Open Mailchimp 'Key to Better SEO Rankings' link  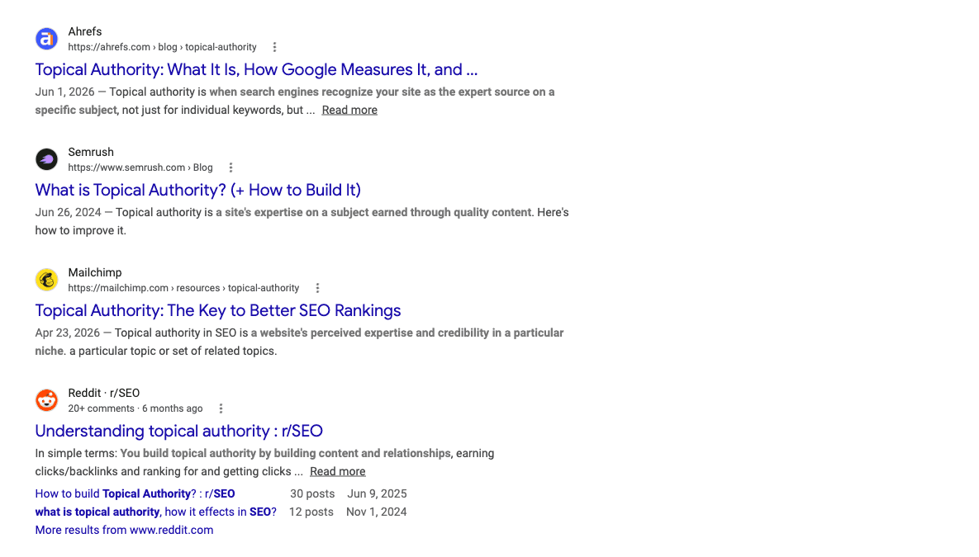[218, 310]
